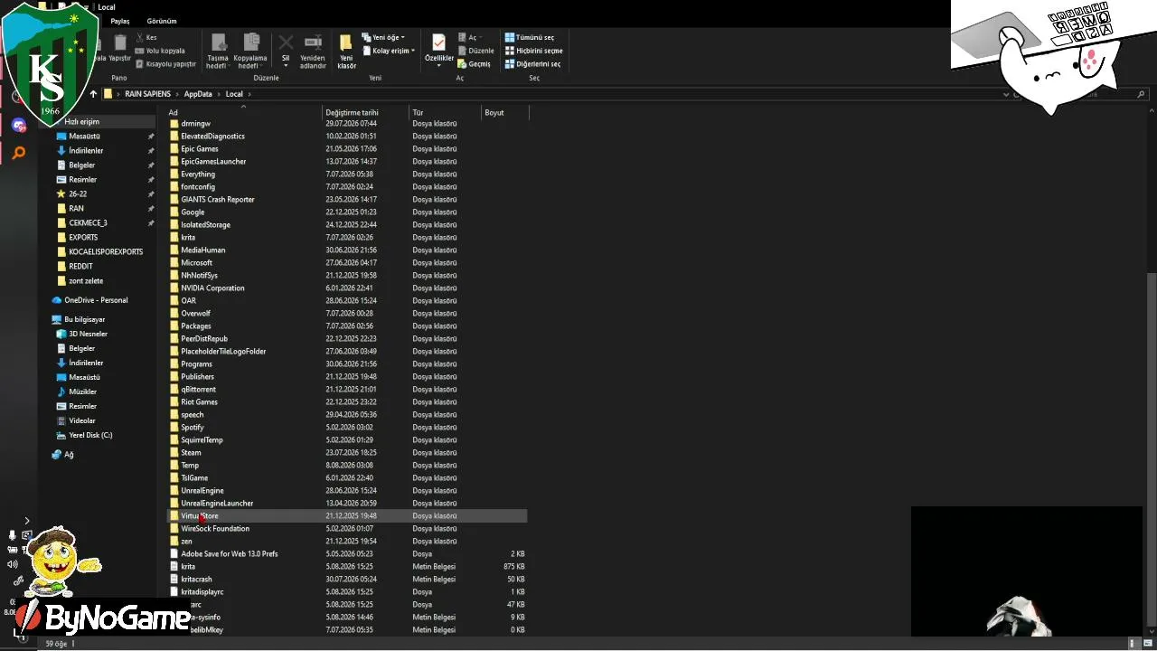Click the orange search icon on left taskbar
Viewport: 1157px width, 651px height.
(19, 153)
